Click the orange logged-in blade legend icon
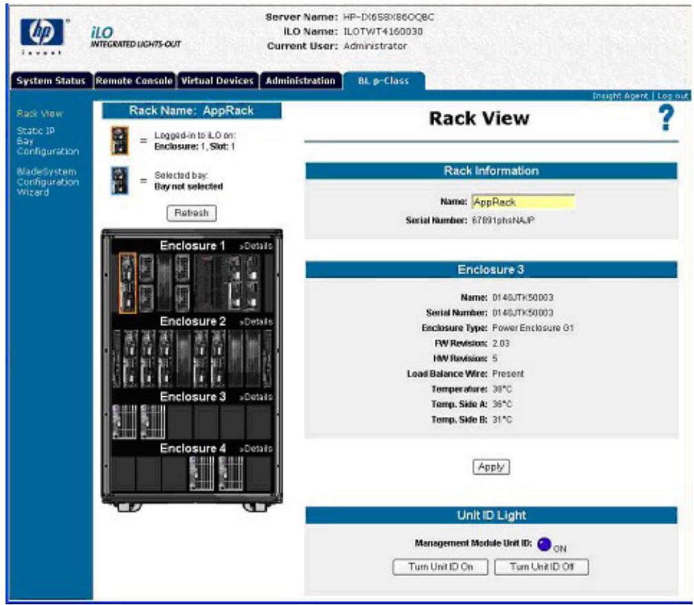Image resolution: width=694 pixels, height=605 pixels. click(x=120, y=141)
